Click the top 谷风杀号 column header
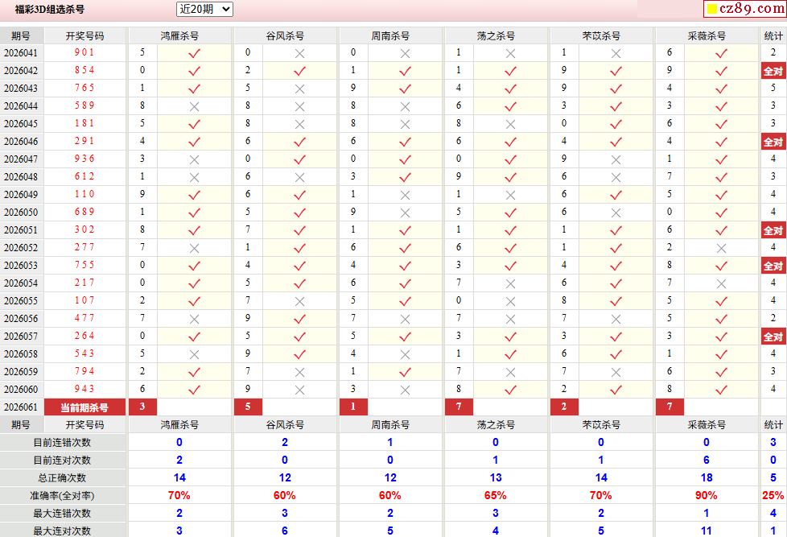The image size is (787, 537). coord(285,36)
